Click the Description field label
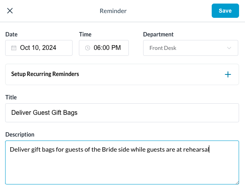 coord(20,135)
